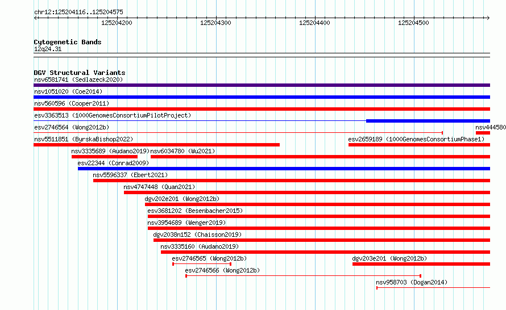Open dgv2038n152 (Chaisson2019) label
506x310 pixels.
[197, 234]
